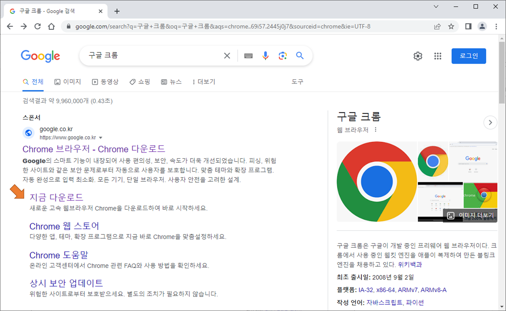Submit search with the magnifier icon
The image size is (506, 311).
pyautogui.click(x=300, y=56)
